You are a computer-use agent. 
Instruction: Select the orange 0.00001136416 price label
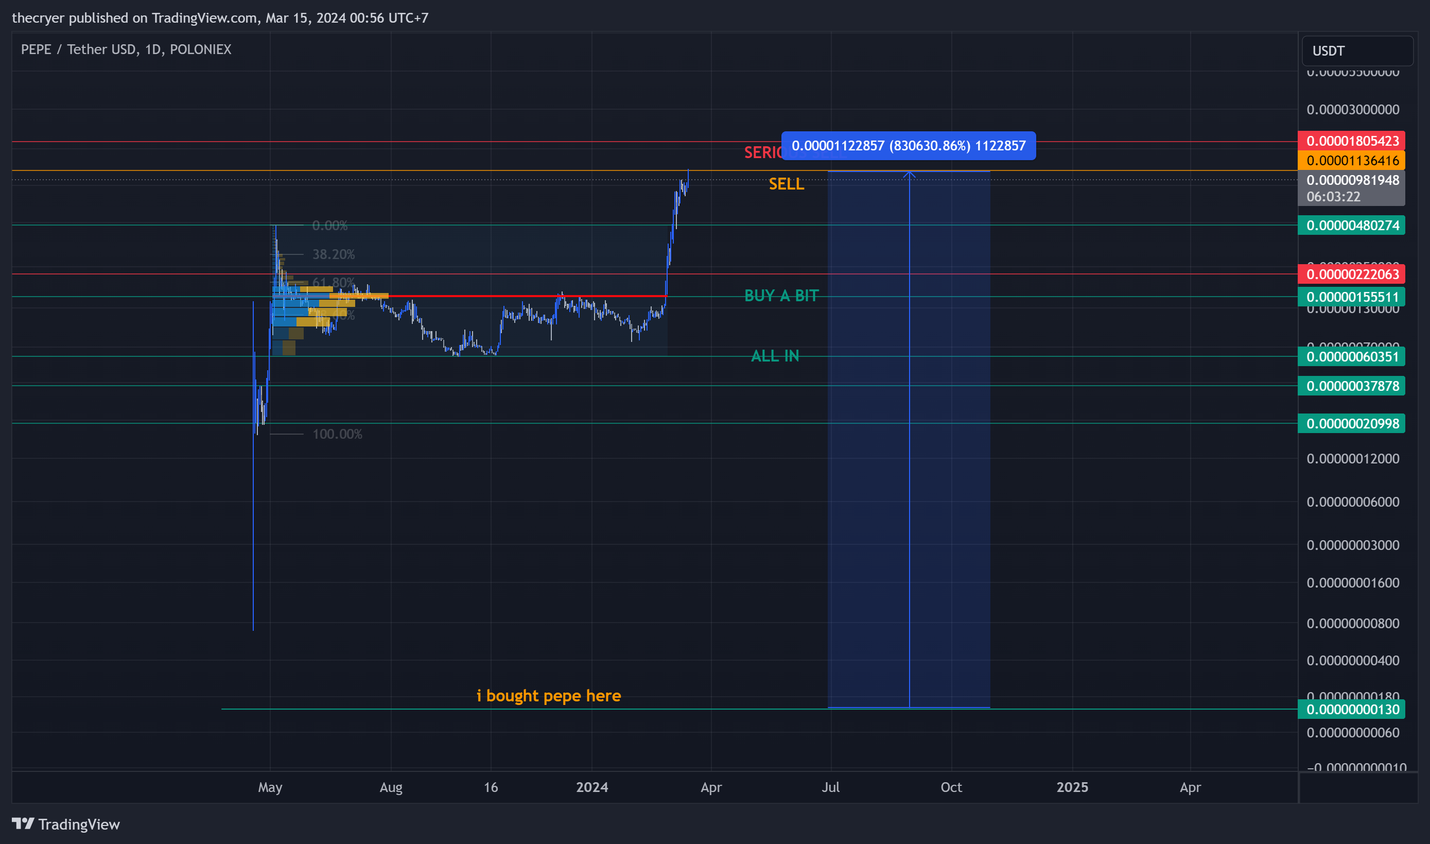[x=1352, y=160]
